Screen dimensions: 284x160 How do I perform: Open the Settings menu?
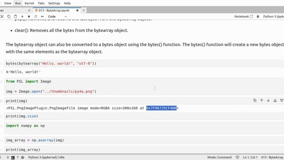click(x=54, y=3)
